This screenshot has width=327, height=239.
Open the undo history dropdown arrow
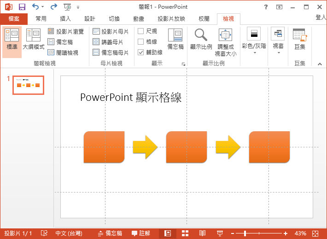pos(42,7)
